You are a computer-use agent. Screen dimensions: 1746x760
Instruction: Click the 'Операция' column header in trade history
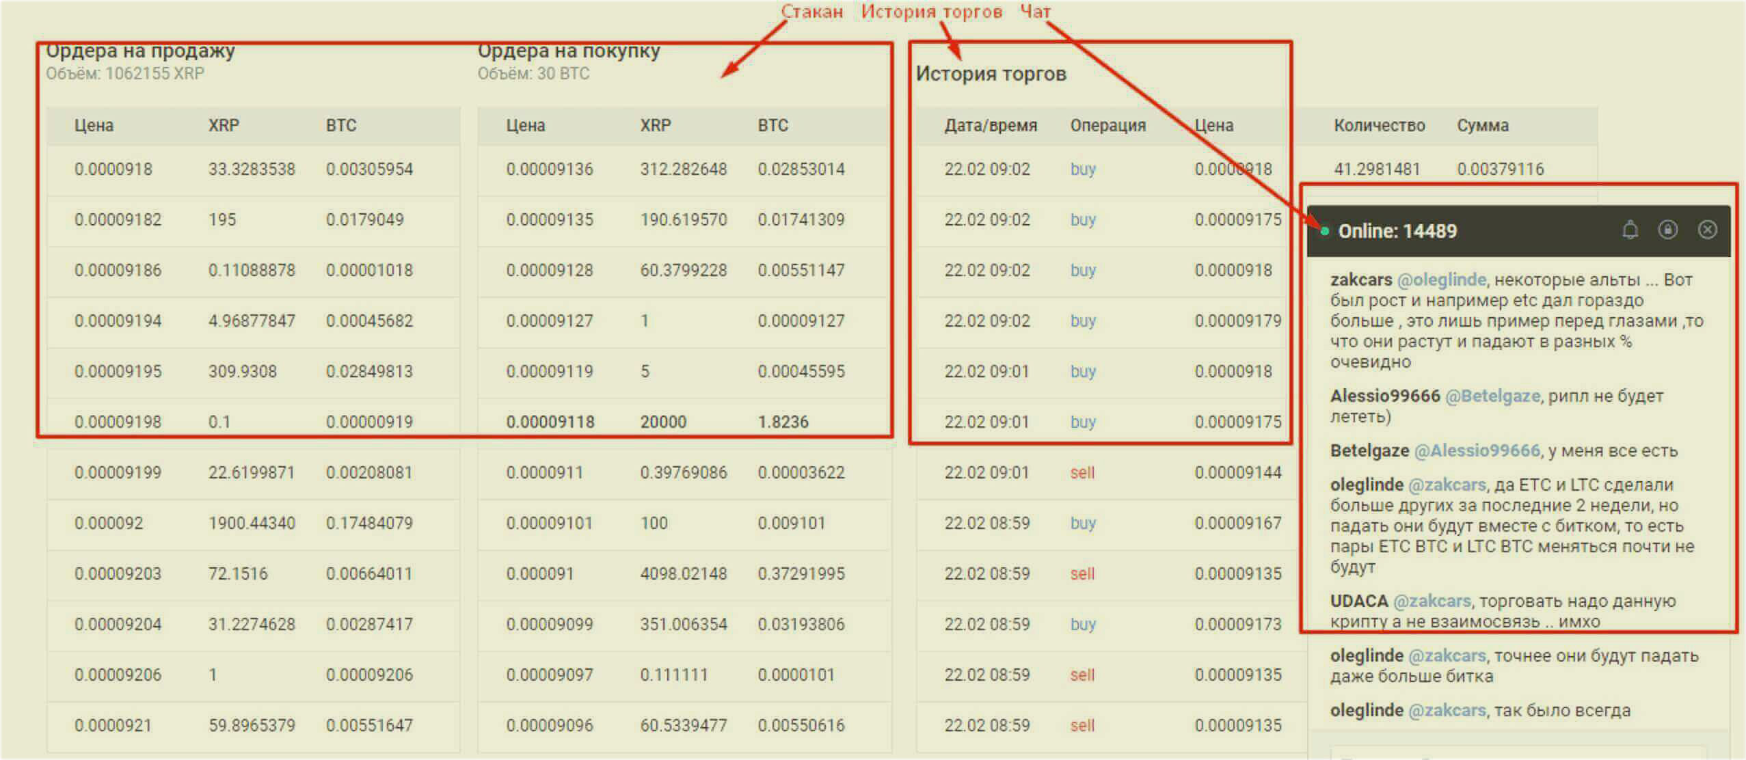(x=1107, y=126)
